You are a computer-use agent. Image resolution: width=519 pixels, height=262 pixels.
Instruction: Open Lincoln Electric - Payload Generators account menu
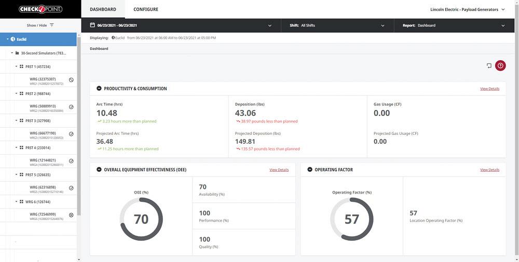467,9
